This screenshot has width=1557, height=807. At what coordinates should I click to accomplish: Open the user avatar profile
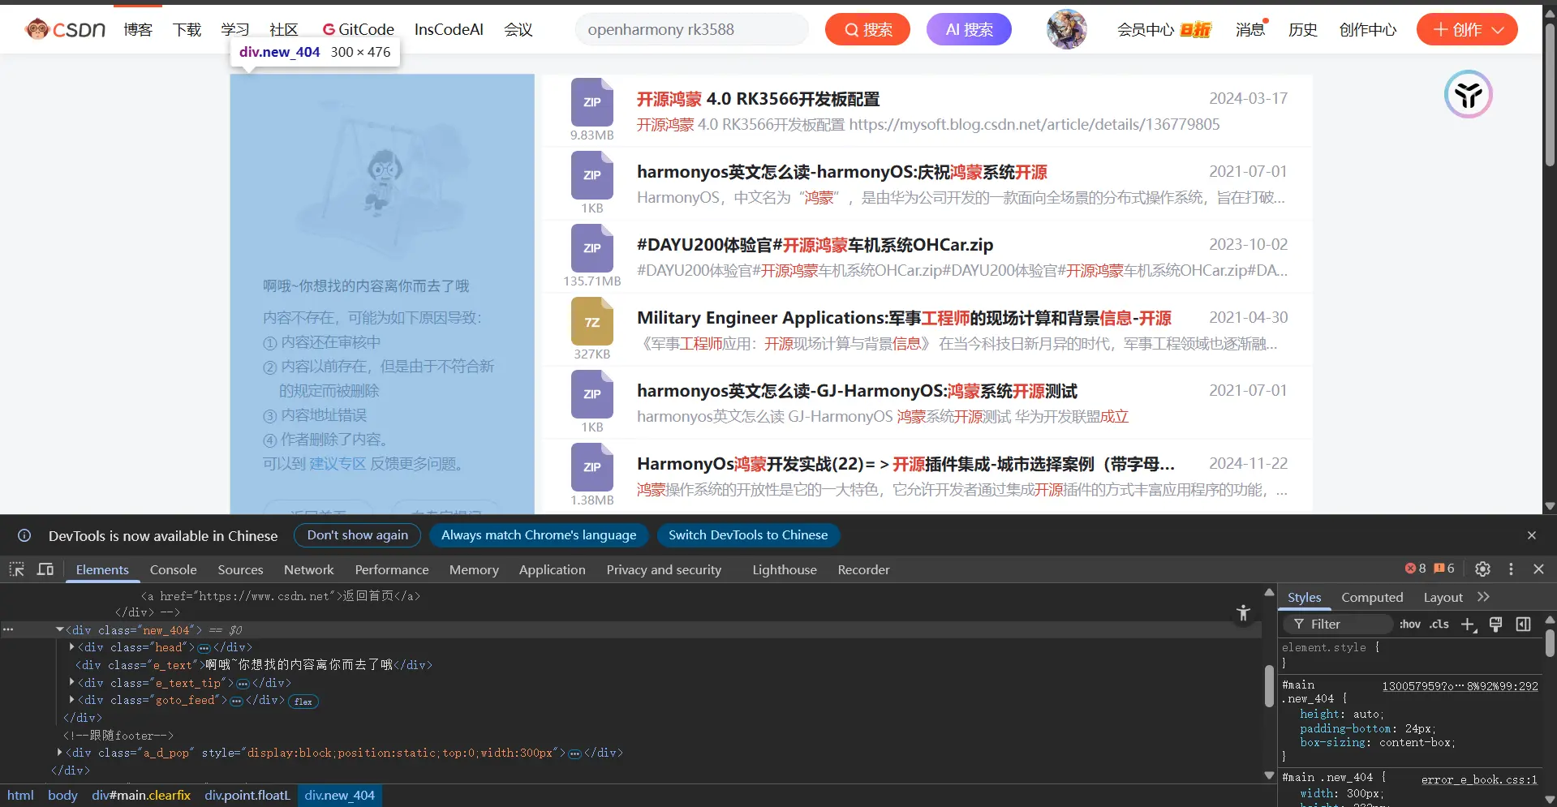click(x=1067, y=29)
